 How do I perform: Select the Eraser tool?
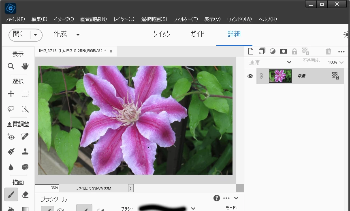25,194
